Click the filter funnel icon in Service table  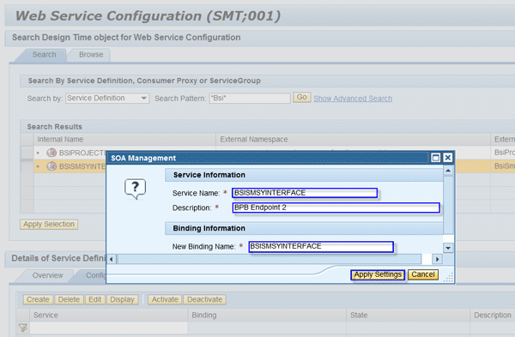tap(22, 328)
